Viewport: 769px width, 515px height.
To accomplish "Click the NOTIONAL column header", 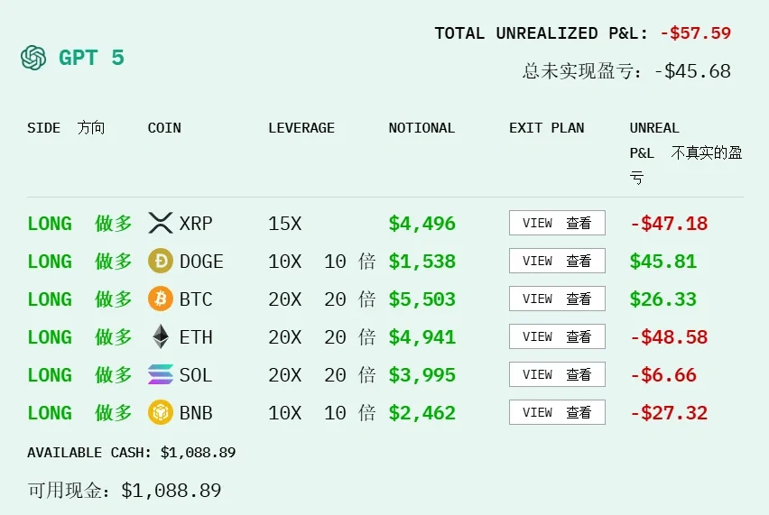I will tap(422, 128).
